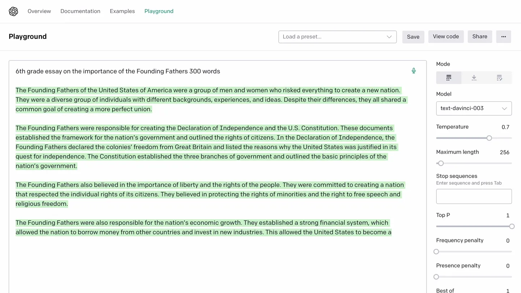This screenshot has height=293, width=521.
Task: Switch to the Examples tab
Action: tap(122, 11)
